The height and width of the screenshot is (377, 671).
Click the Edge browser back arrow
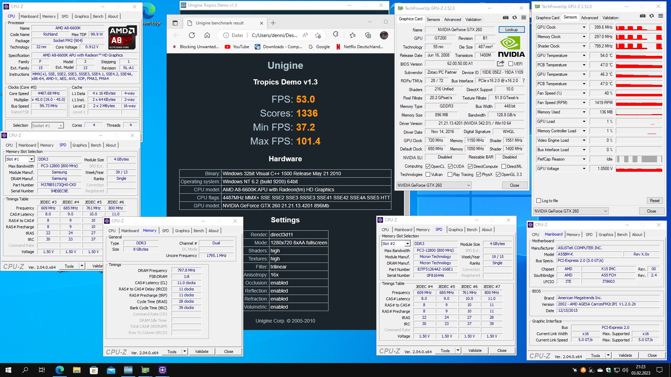pos(176,35)
